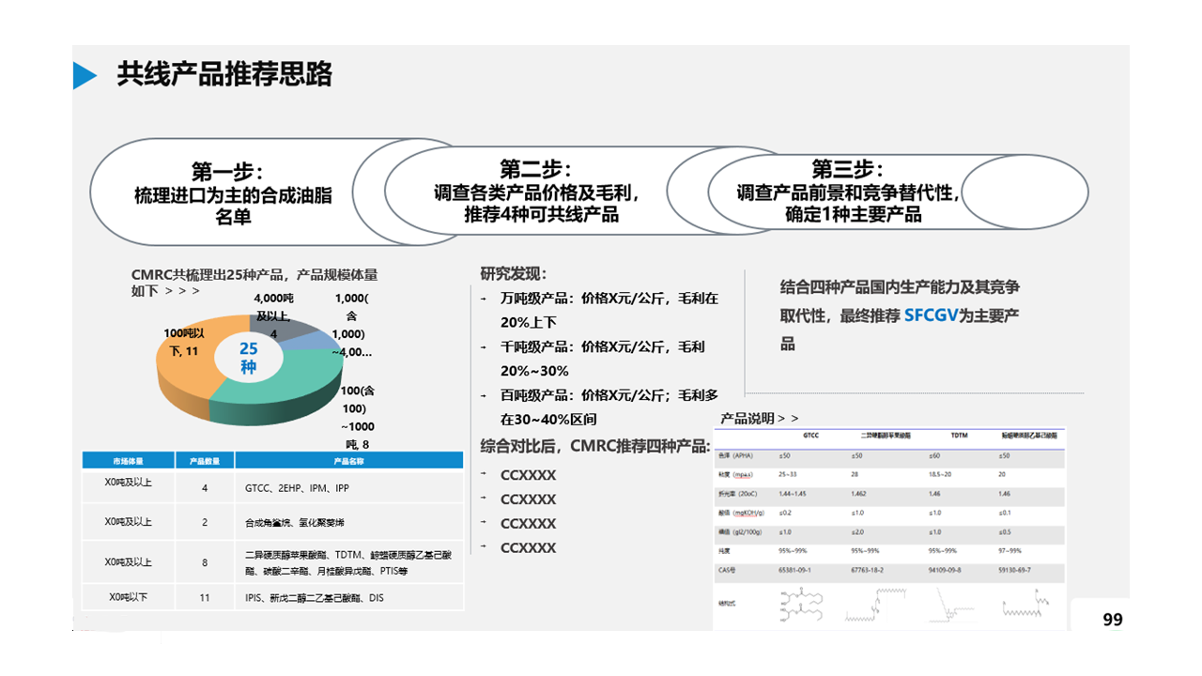Click the blue SFCGV highlighted text
1202x676 pixels.
[931, 316]
